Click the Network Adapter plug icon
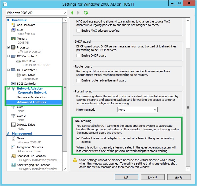Viewport: 197px width, 186px height. point(13,89)
